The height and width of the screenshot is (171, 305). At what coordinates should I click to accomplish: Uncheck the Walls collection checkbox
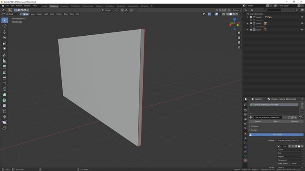coord(251,24)
